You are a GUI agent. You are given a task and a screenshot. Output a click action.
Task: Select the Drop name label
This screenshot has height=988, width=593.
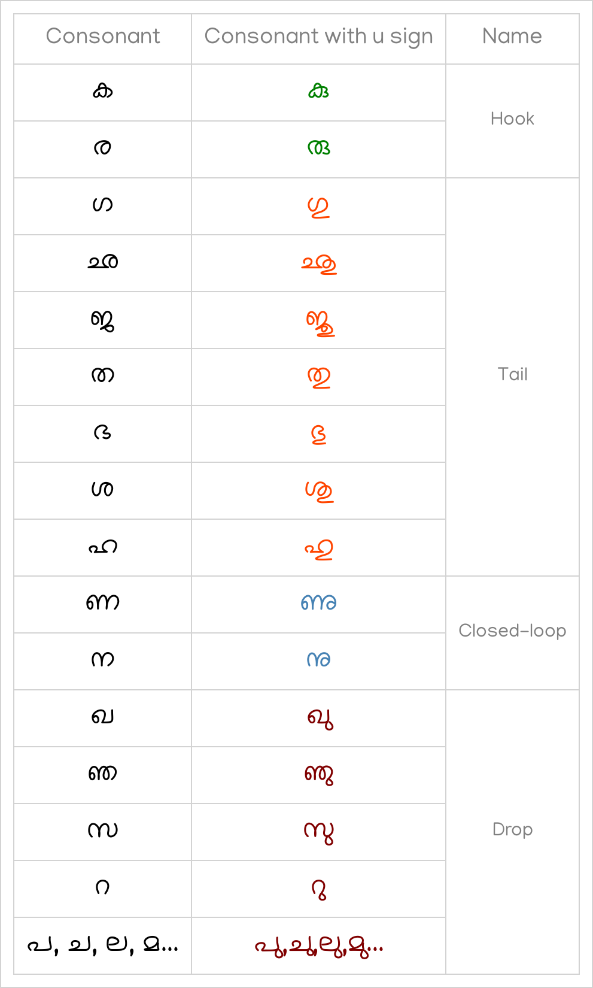[512, 829]
